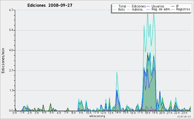Click the y-axis value 4.0

(11, 50)
